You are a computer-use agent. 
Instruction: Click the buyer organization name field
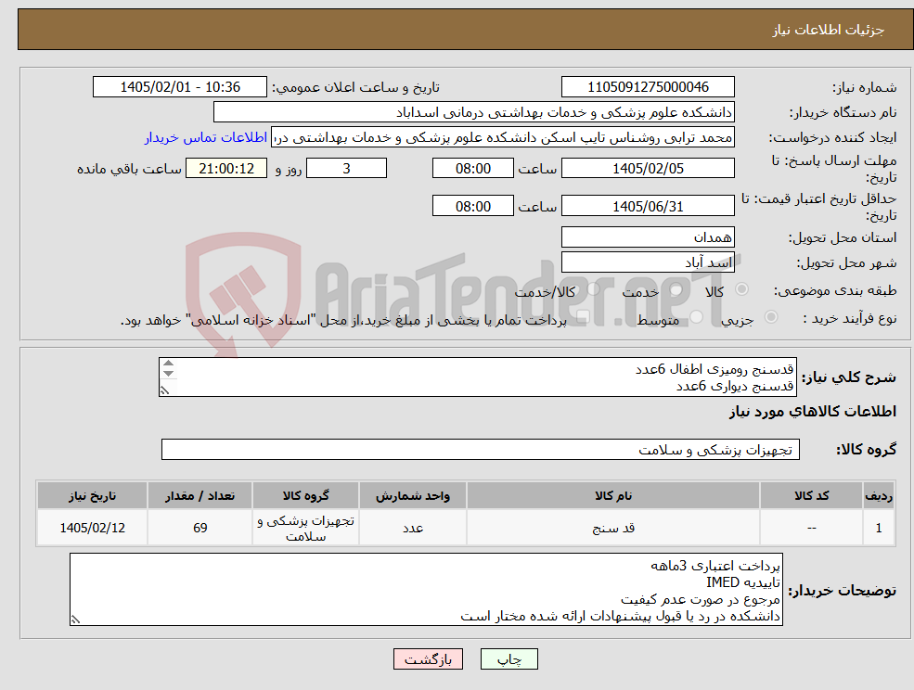(473, 112)
